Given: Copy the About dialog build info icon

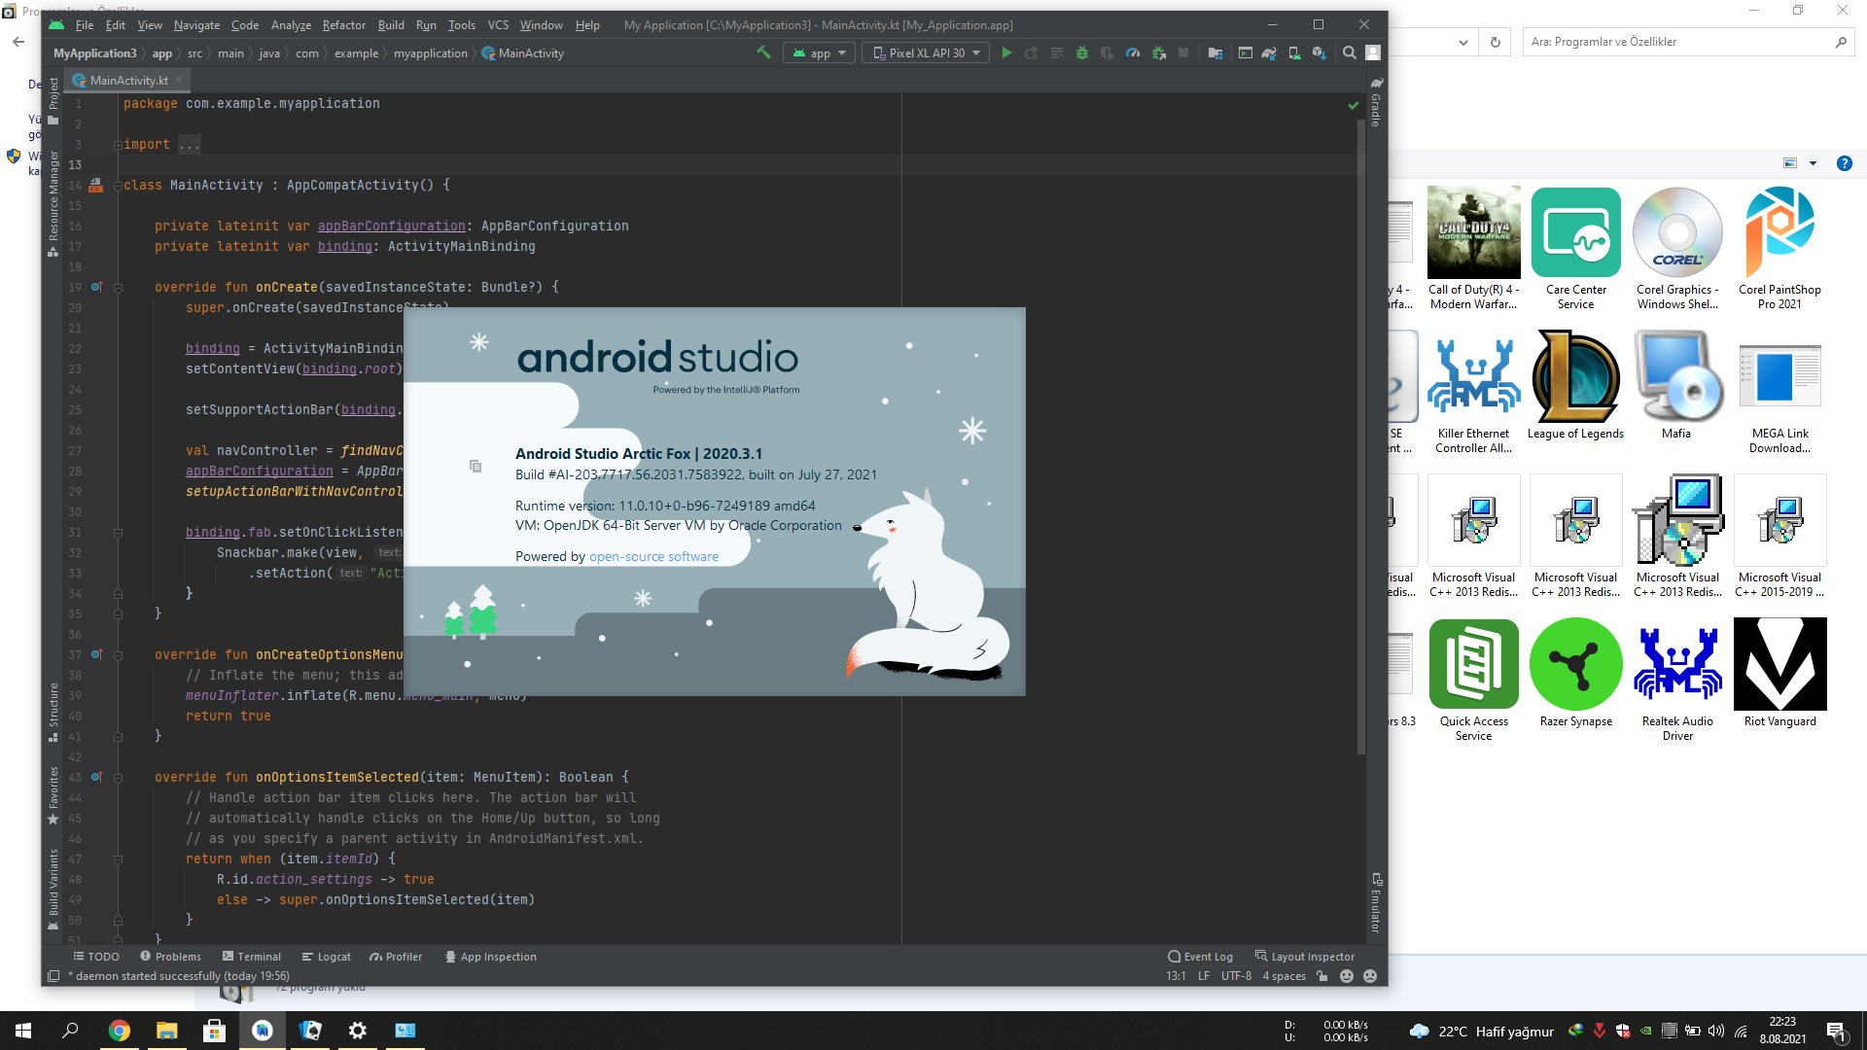Looking at the screenshot, I should (476, 467).
